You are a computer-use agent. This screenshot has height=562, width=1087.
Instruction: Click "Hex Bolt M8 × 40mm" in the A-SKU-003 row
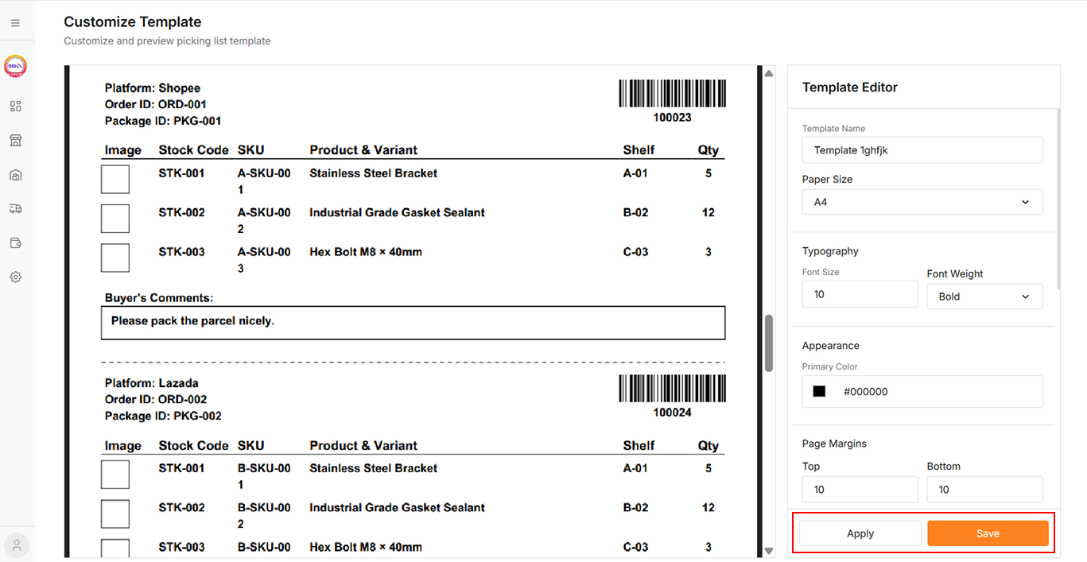click(366, 252)
